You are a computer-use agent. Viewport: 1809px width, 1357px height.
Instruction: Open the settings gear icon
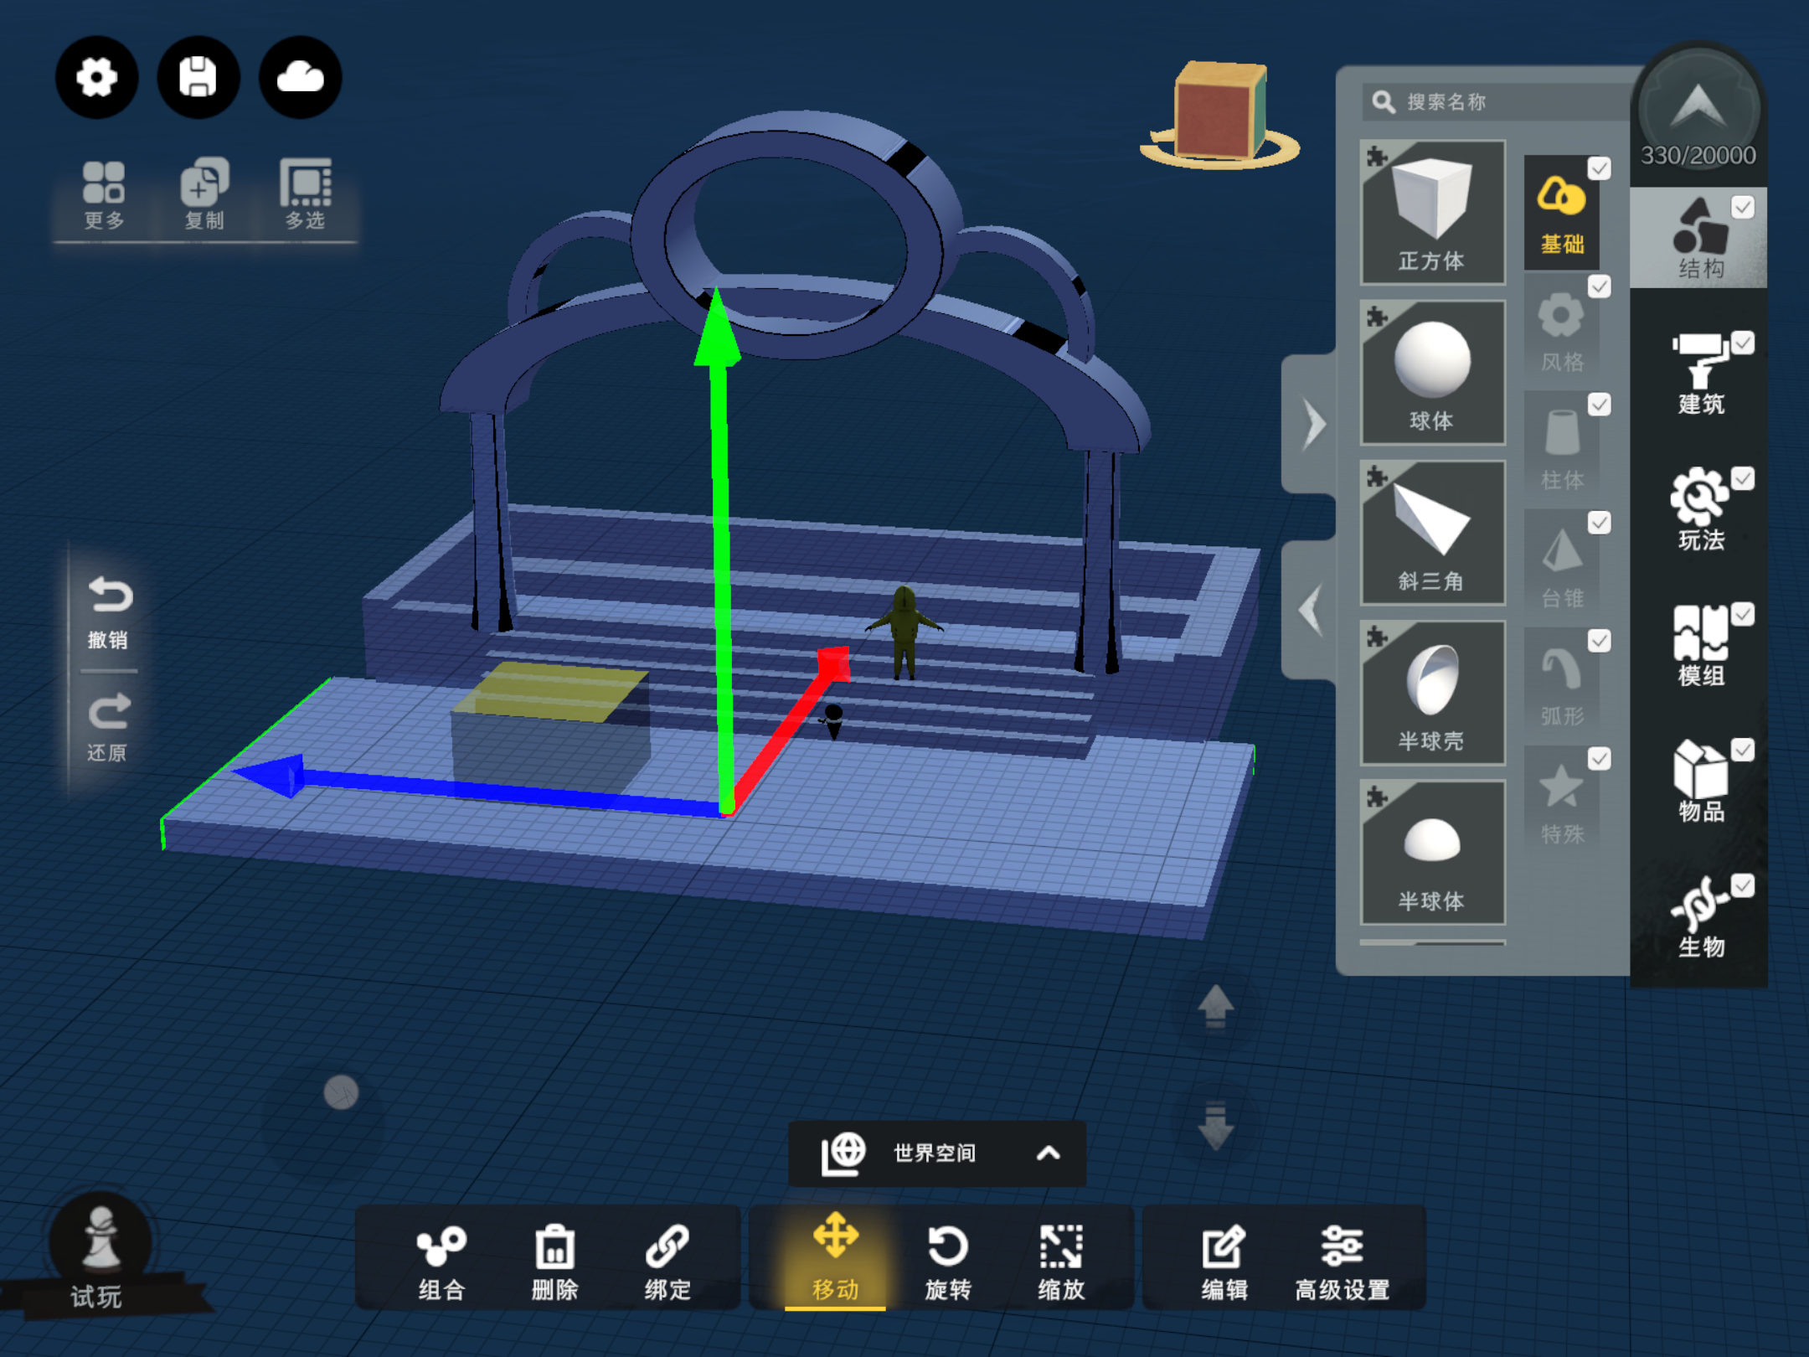[x=96, y=77]
